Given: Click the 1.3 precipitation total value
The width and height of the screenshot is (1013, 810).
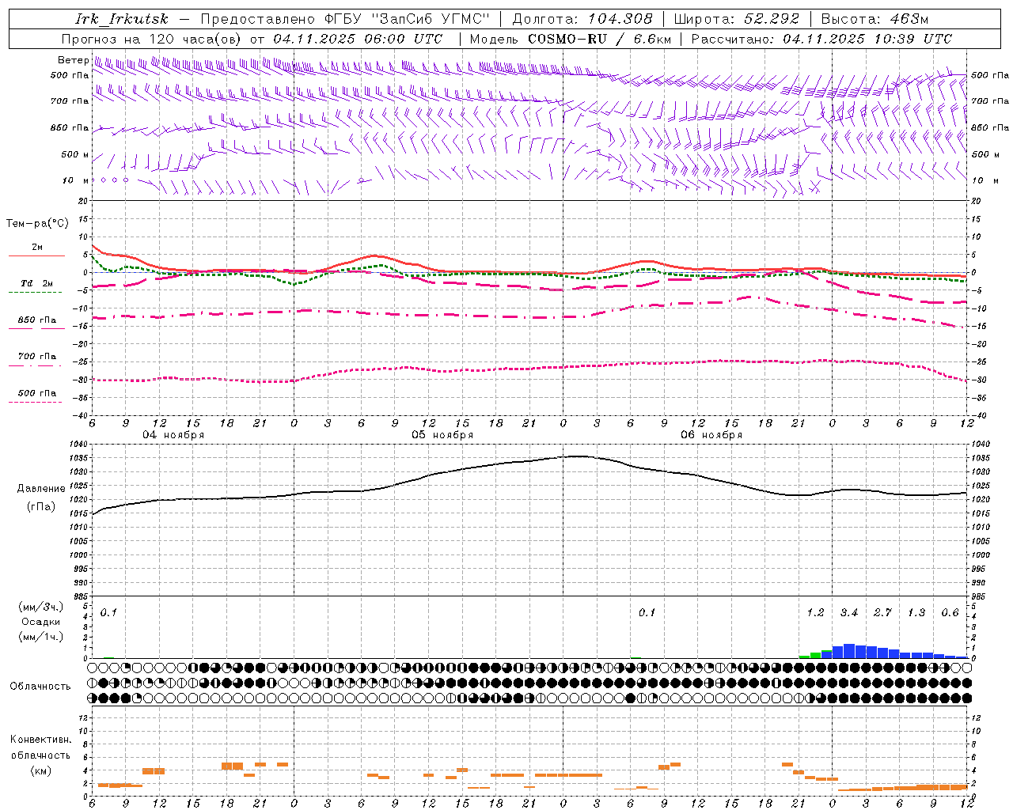Looking at the screenshot, I should tap(916, 613).
